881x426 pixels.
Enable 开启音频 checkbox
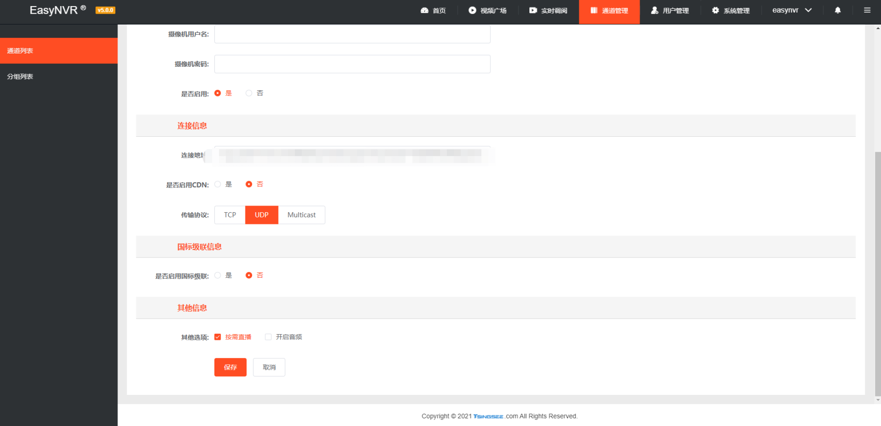click(268, 337)
